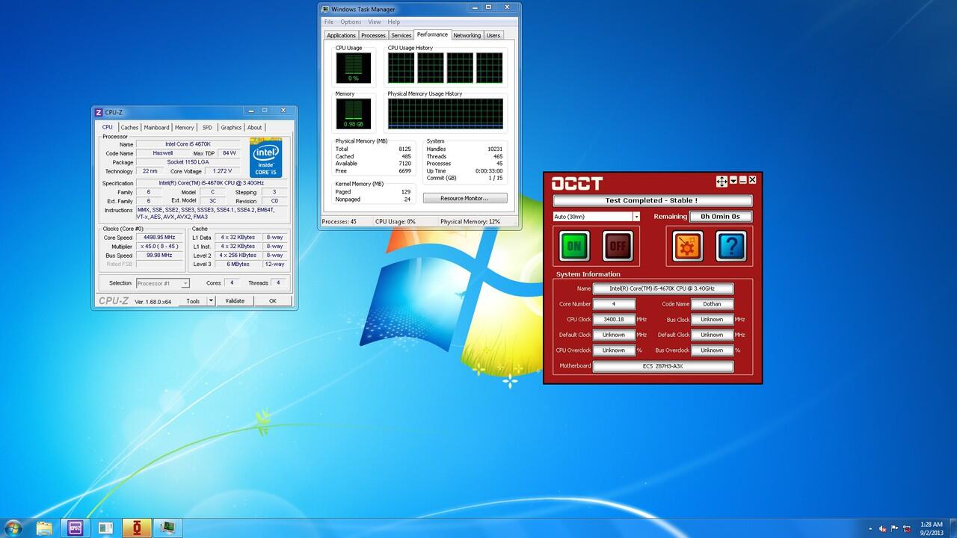Viewport: 957px width, 538px height.
Task: Click the OCCT logo
Action: pyautogui.click(x=576, y=184)
